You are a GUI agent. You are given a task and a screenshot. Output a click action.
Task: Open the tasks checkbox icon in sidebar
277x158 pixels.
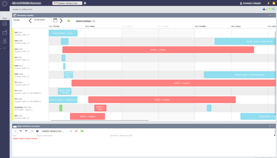tap(5, 23)
